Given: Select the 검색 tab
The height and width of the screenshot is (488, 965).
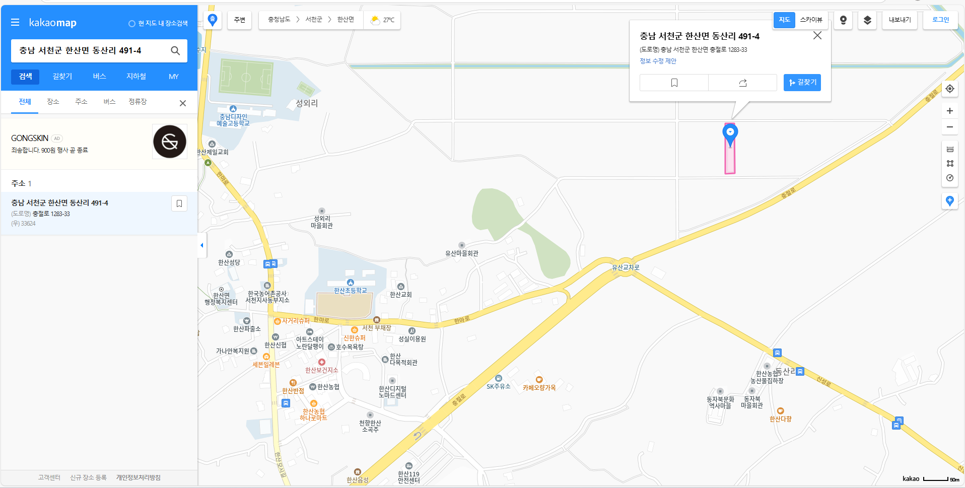Looking at the screenshot, I should [x=25, y=77].
